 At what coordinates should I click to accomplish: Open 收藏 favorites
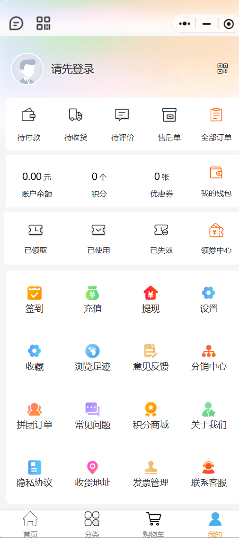pyautogui.click(x=35, y=358)
